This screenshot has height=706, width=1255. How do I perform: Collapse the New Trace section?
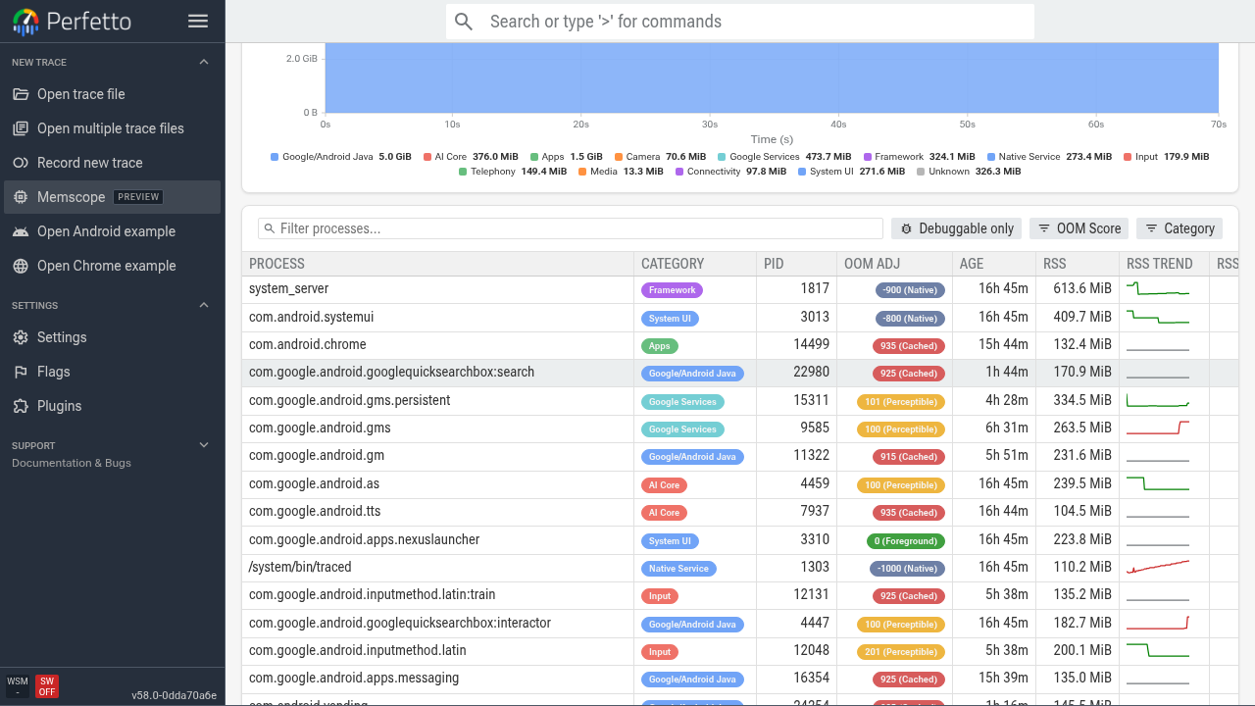click(x=204, y=62)
